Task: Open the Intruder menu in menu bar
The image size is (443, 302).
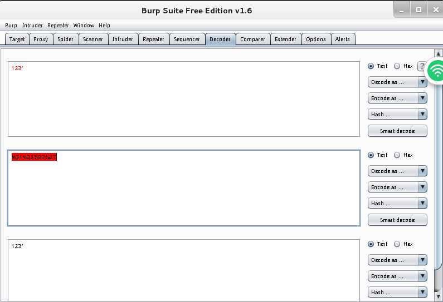Action: (32, 26)
